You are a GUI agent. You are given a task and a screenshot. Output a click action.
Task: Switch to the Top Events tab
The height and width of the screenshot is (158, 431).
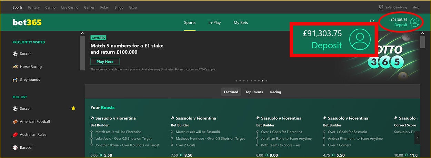click(x=254, y=92)
